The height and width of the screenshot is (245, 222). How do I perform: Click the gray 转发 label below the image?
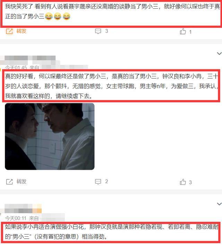22,181
